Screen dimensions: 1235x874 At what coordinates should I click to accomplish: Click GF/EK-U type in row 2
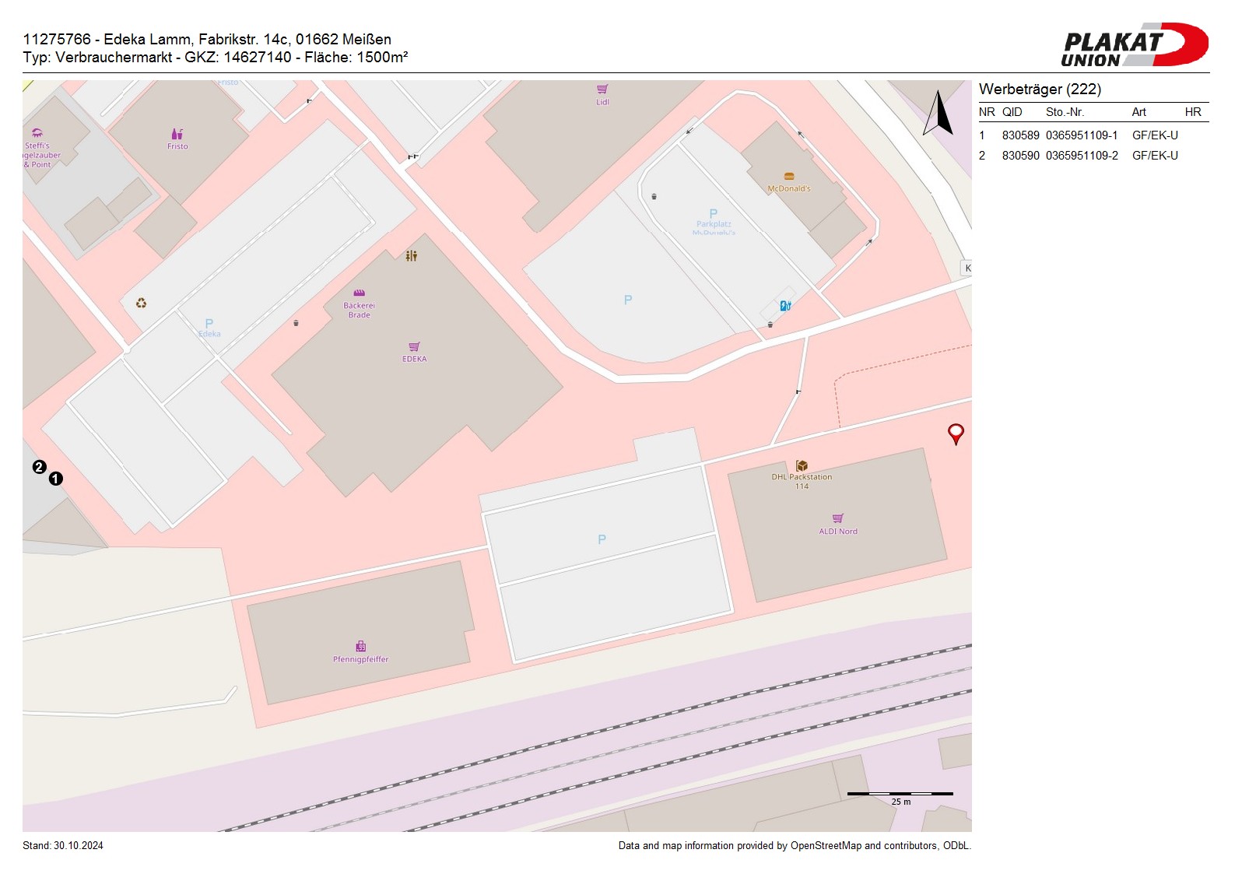(x=1155, y=156)
